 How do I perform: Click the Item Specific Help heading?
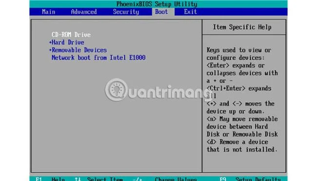coord(242,27)
